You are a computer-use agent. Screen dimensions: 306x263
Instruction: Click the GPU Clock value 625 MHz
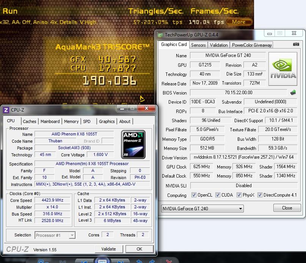[x=201, y=167]
